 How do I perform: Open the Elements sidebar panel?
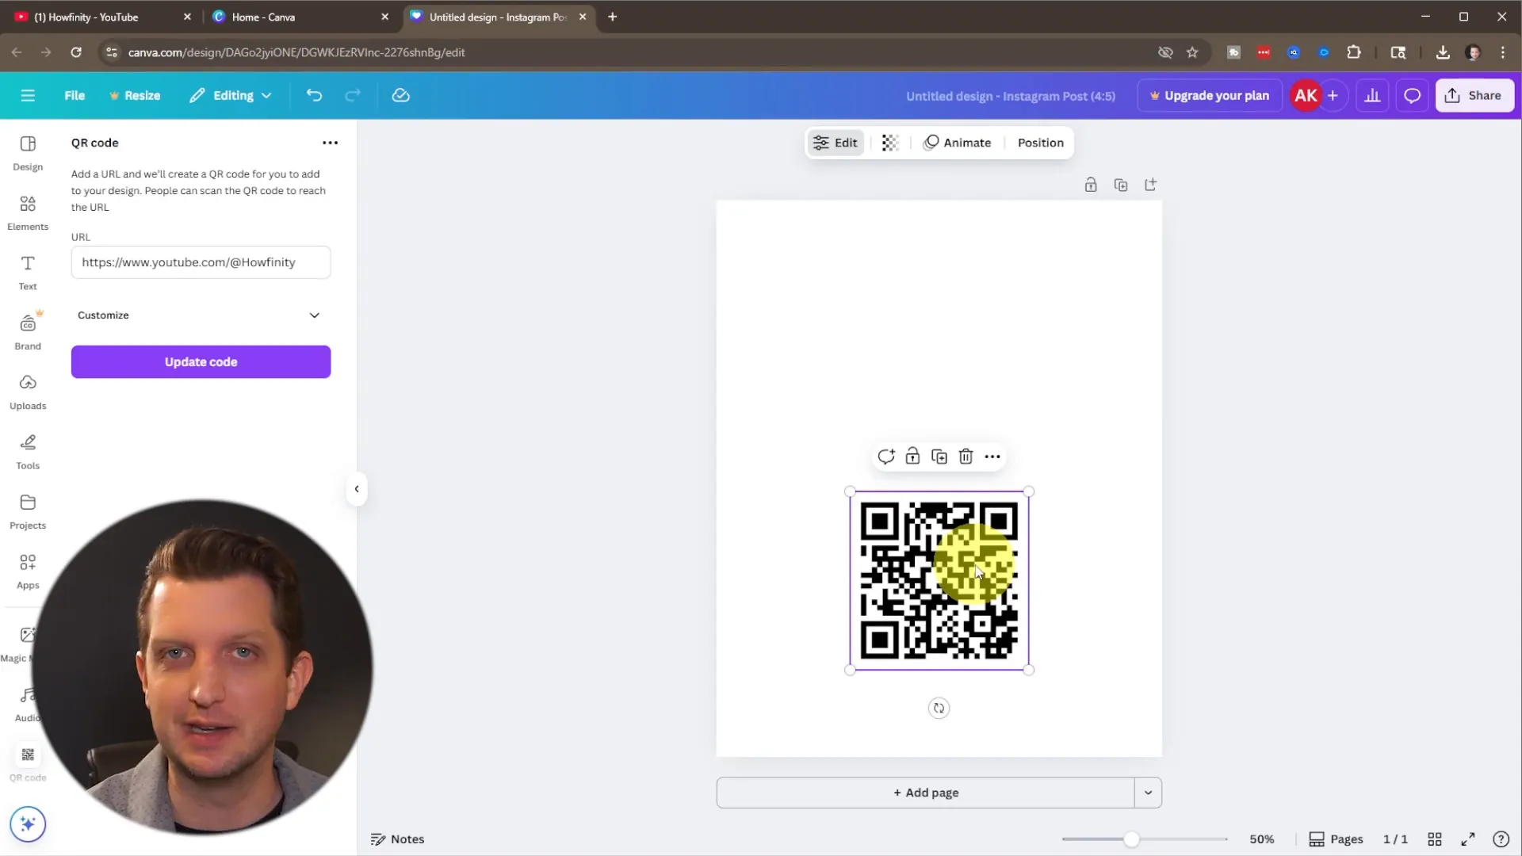(28, 213)
